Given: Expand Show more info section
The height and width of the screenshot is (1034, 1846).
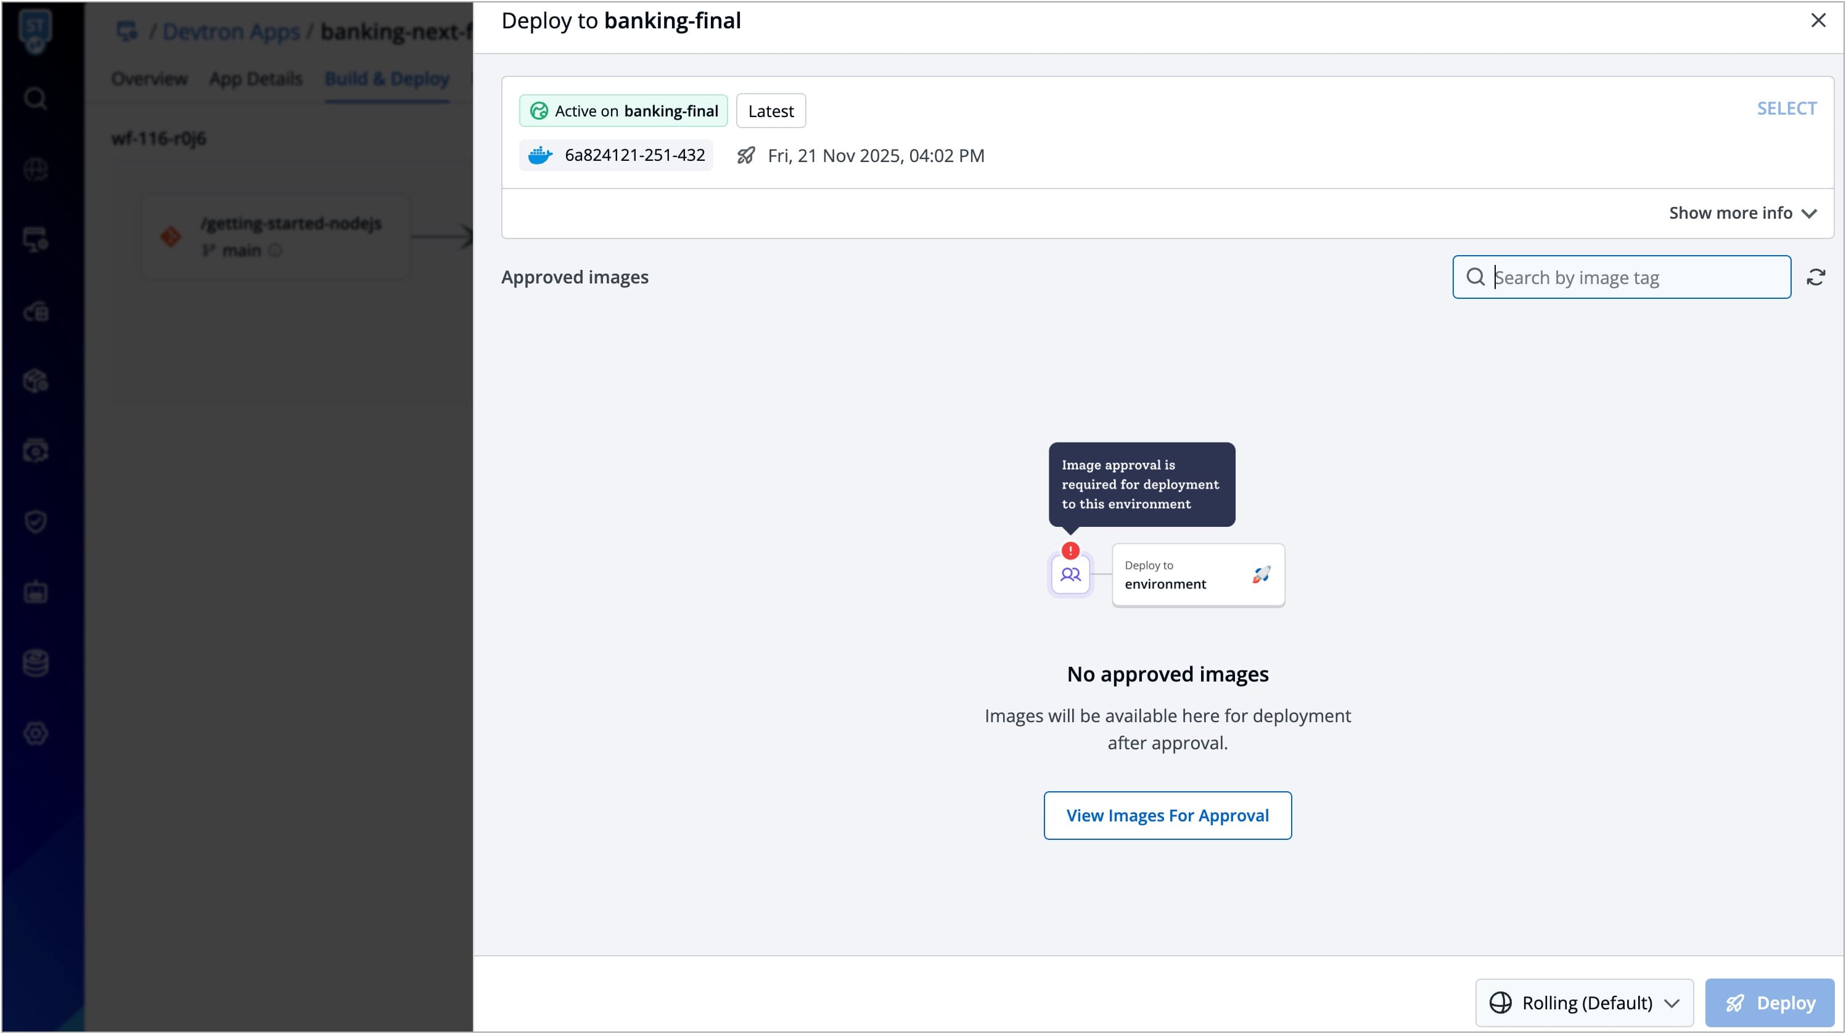Looking at the screenshot, I should [1730, 213].
